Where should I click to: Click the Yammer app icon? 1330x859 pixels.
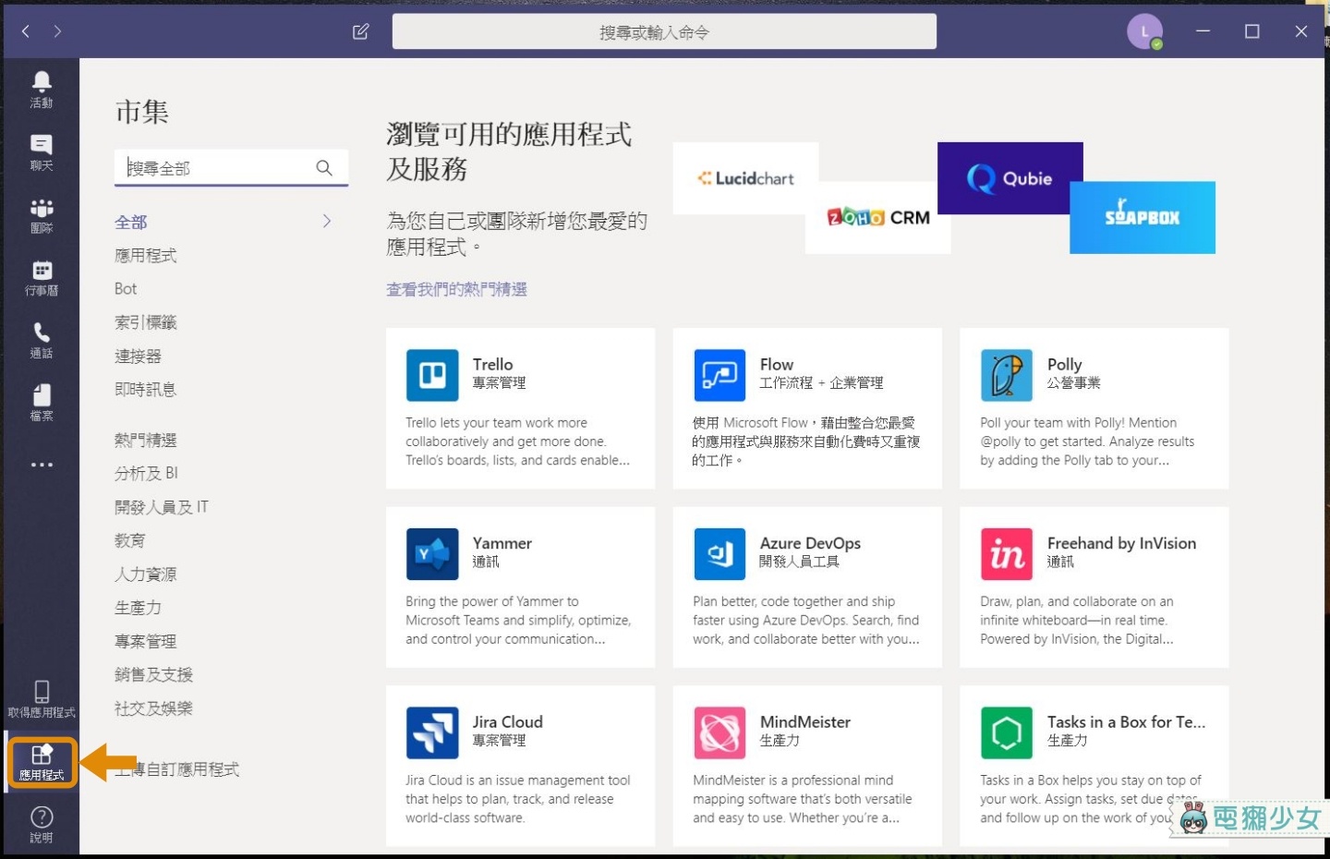(x=432, y=554)
